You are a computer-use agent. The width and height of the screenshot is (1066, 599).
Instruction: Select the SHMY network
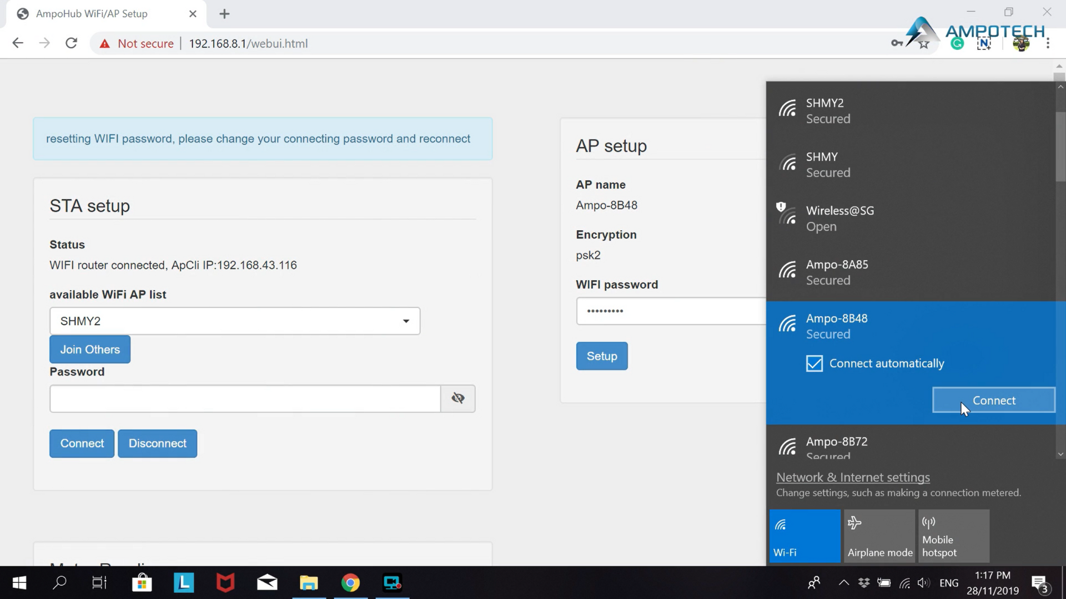tap(911, 164)
